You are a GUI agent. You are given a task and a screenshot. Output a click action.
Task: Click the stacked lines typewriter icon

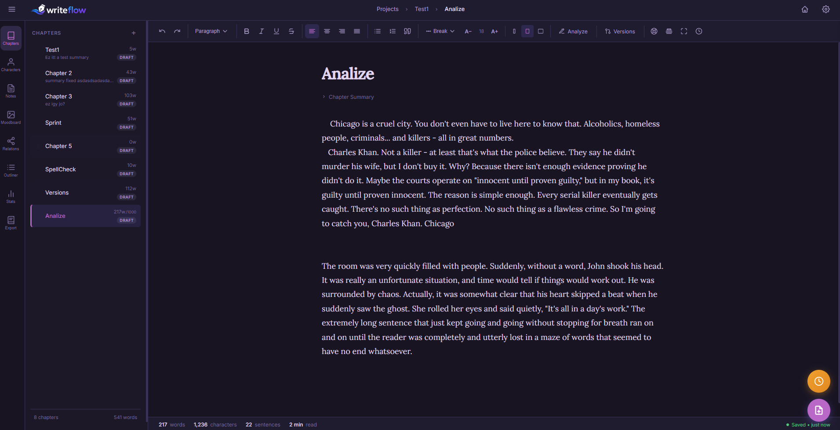669,31
